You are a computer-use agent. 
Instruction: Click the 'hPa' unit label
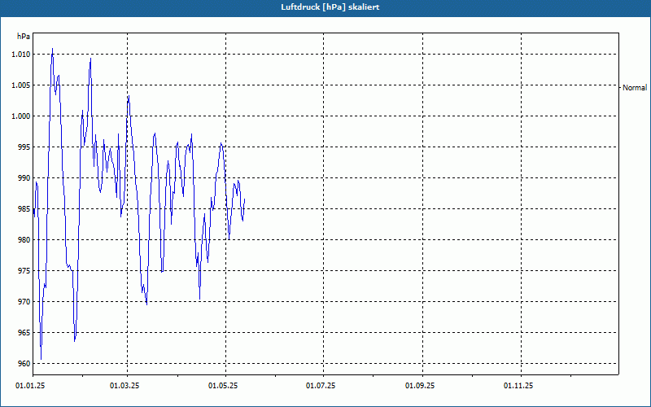tap(24, 37)
